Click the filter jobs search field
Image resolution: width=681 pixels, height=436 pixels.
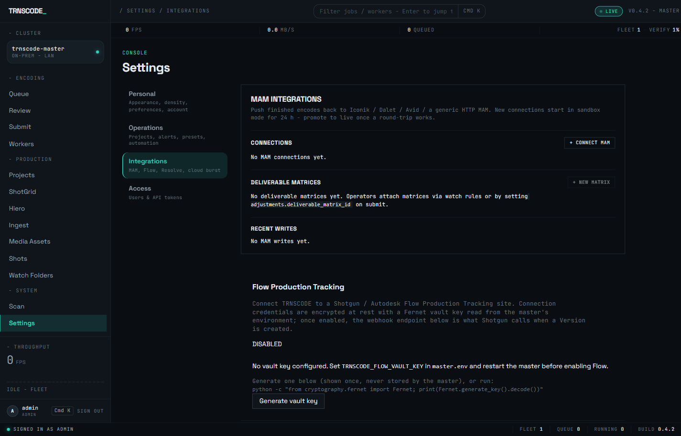tap(386, 11)
